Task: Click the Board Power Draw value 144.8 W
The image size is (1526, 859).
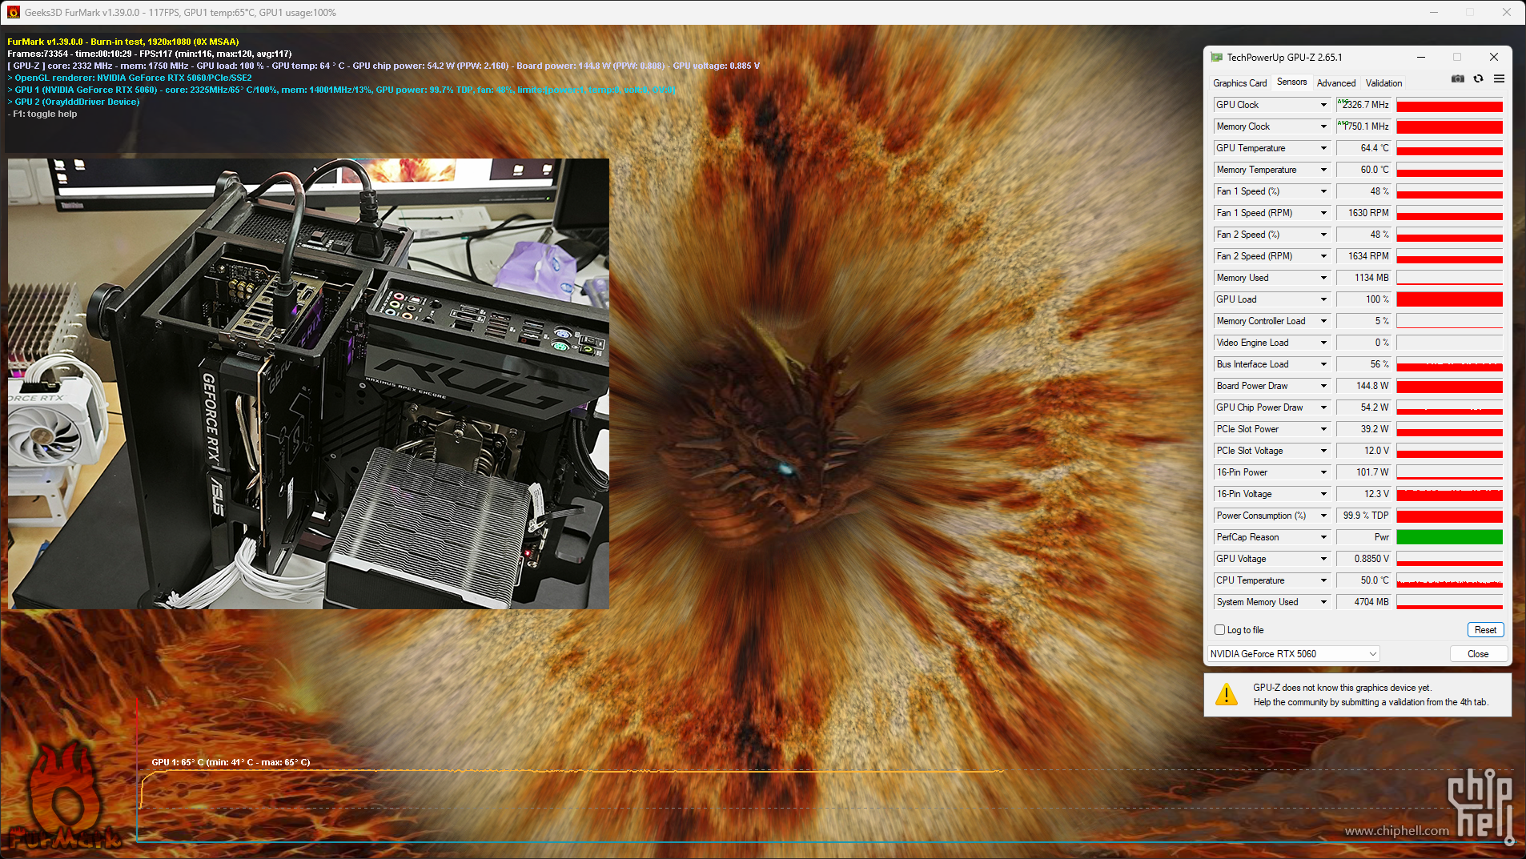Action: pyautogui.click(x=1364, y=386)
